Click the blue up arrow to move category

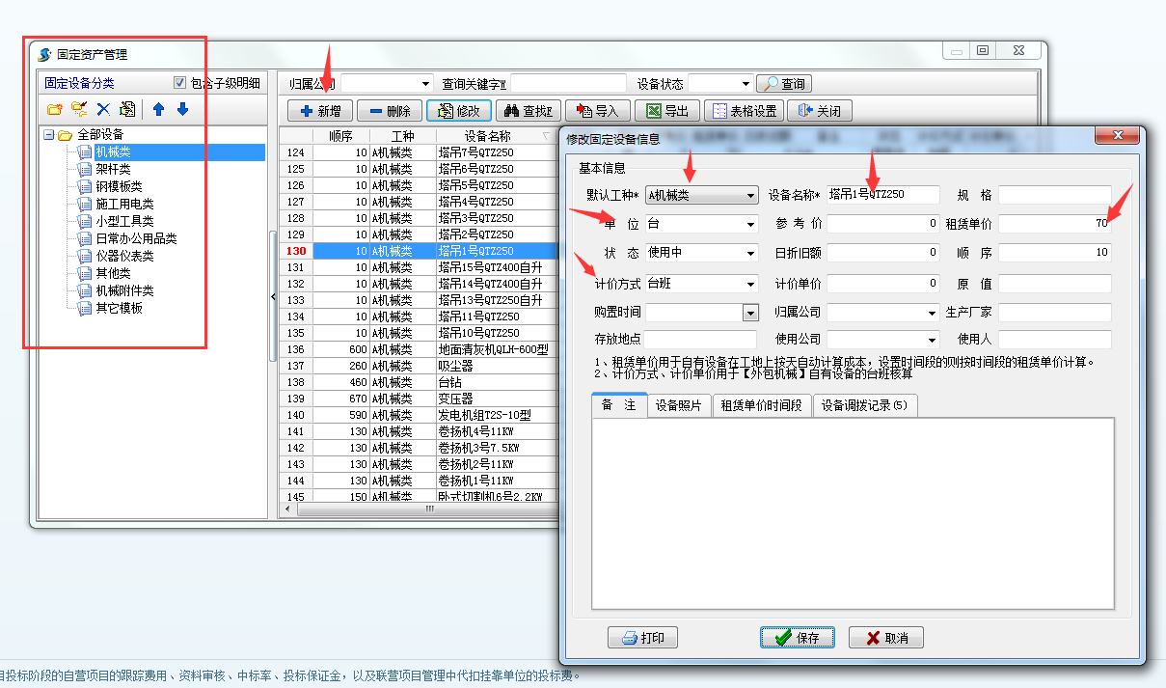(x=158, y=108)
